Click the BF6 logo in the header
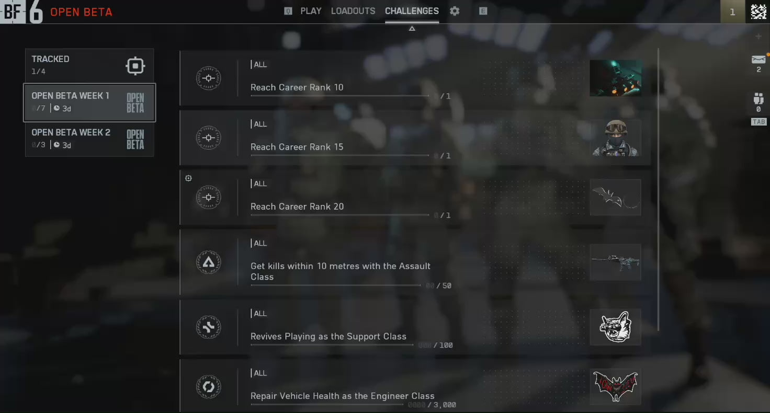This screenshot has width=770, height=413. [x=22, y=12]
